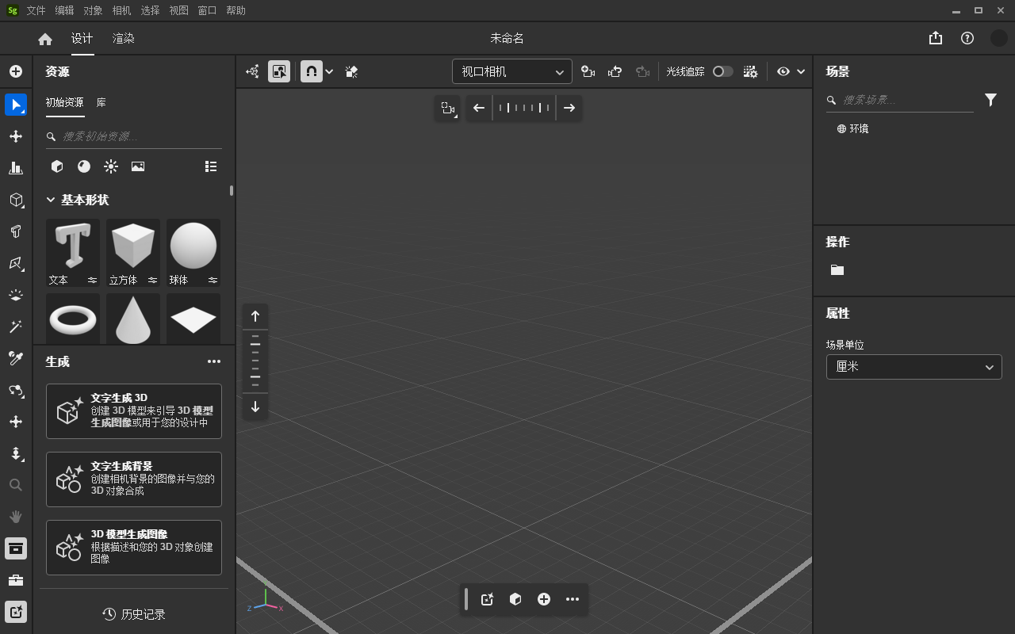This screenshot has height=634, width=1015.
Task: Click the right arrow of horizontal view slider
Action: 569,108
